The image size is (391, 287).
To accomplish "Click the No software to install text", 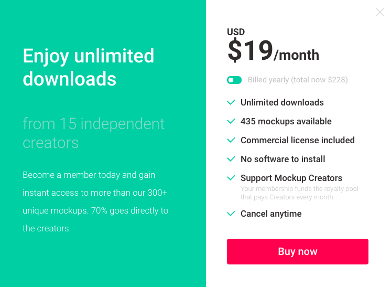I will click(283, 159).
